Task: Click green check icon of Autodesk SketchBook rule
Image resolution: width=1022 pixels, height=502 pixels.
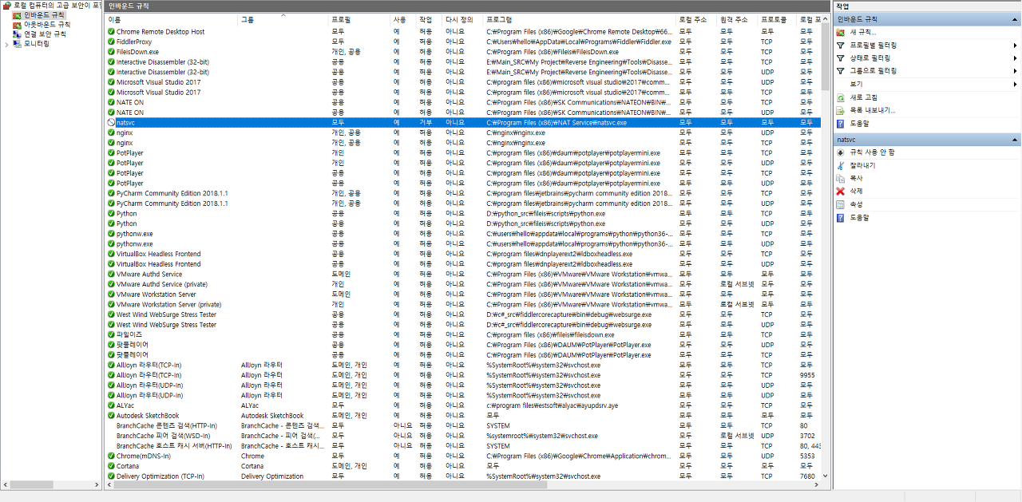Action: pyautogui.click(x=111, y=416)
